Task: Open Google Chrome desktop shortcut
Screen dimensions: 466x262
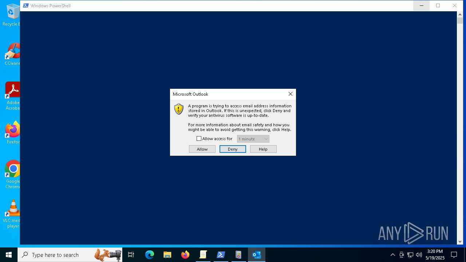Action: point(13,175)
